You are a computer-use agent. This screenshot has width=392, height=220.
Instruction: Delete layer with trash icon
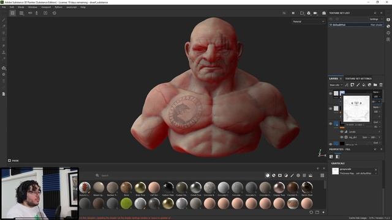[381, 85]
